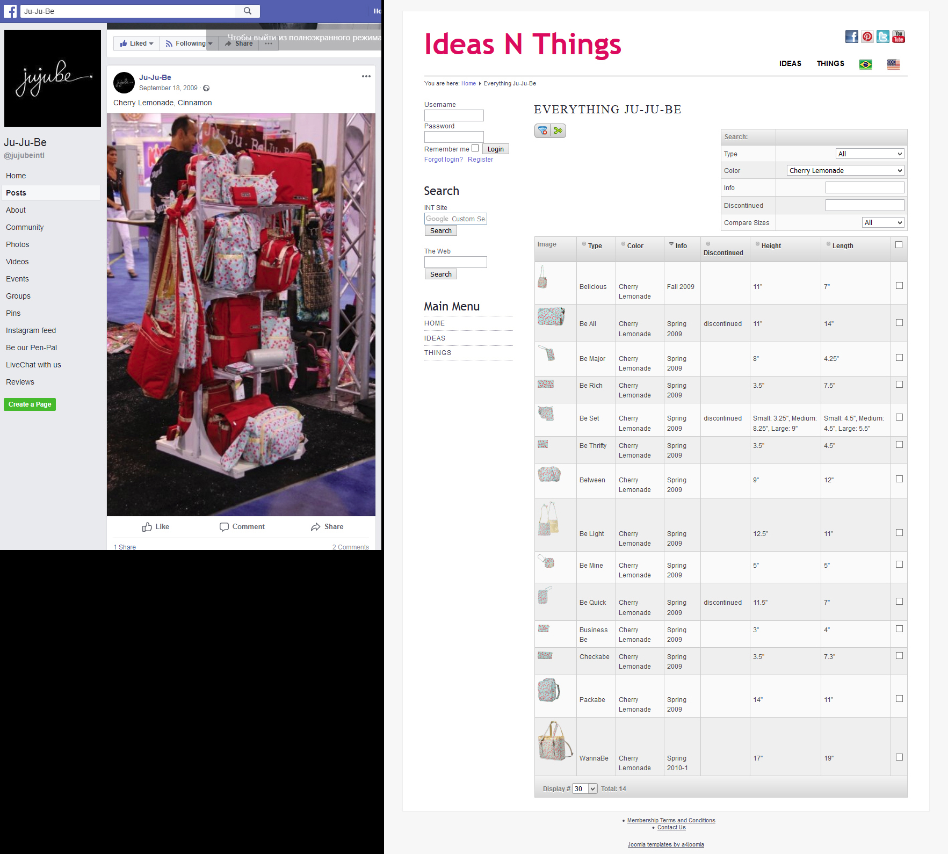Check the Be Major row checkbox

(x=899, y=358)
